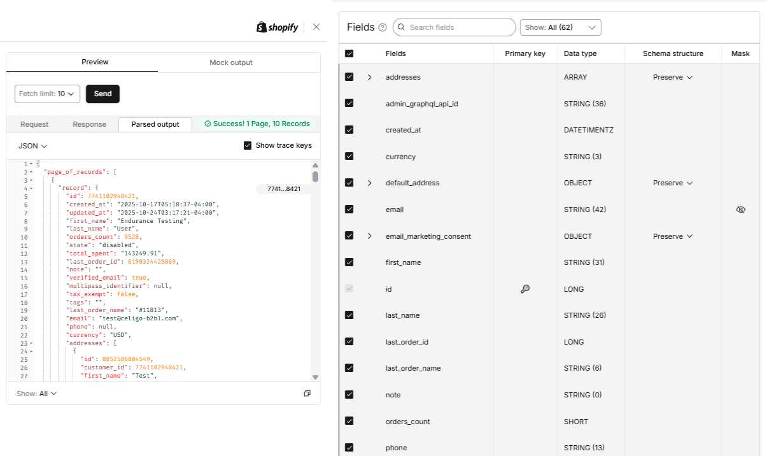
Task: Uncheck the phone field checkbox
Action: pyautogui.click(x=349, y=448)
